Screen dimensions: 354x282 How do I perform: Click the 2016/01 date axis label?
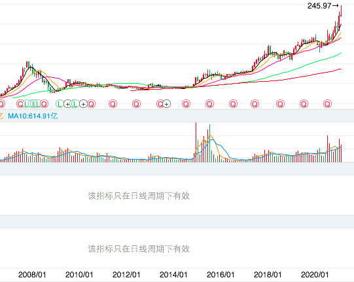tap(221, 275)
